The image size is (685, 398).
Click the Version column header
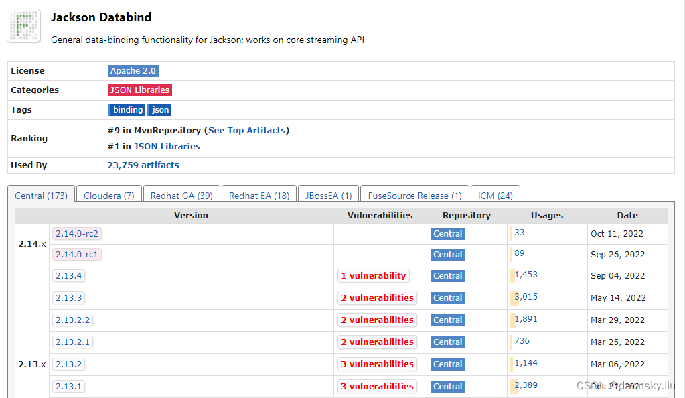tap(191, 216)
